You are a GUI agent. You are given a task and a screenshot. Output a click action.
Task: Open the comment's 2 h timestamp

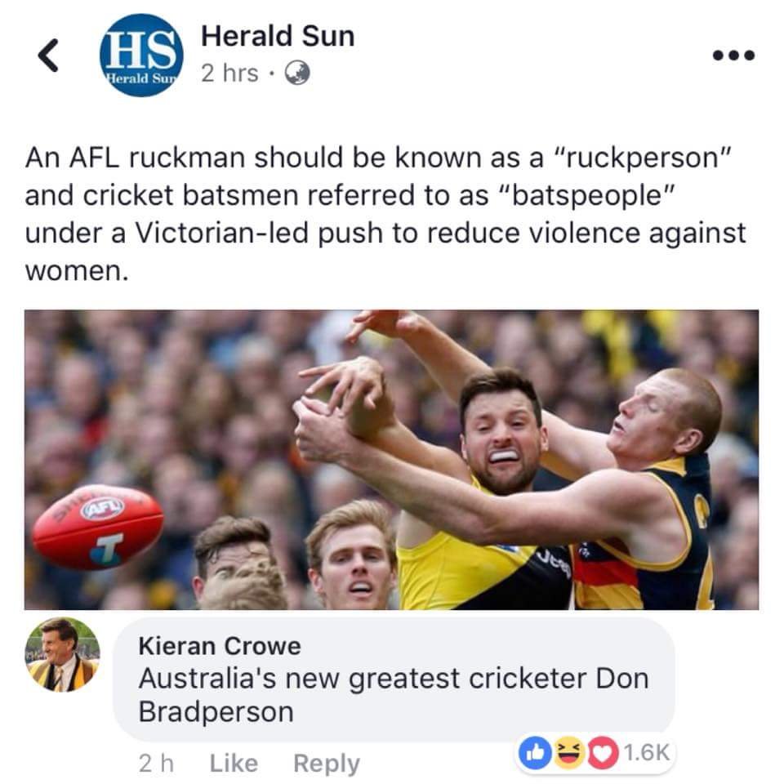(x=156, y=764)
